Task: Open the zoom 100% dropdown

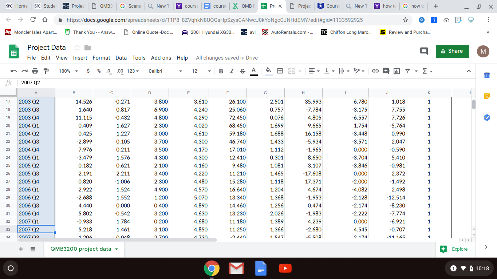Action: 68,71
